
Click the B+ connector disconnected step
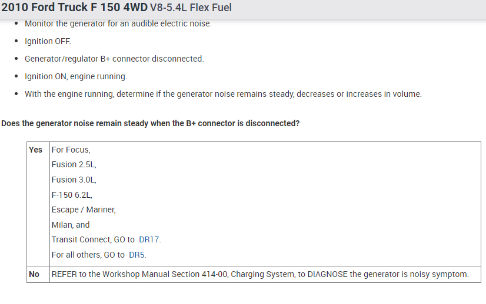pos(114,59)
